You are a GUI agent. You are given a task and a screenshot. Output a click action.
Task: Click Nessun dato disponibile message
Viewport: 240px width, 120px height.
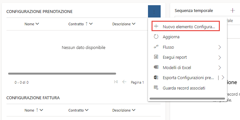[84, 47]
